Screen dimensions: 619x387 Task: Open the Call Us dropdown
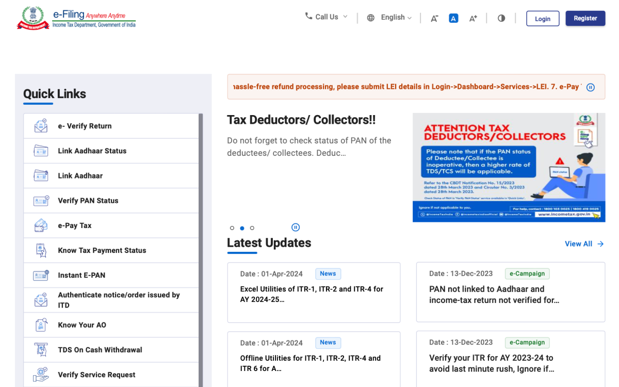327,17
